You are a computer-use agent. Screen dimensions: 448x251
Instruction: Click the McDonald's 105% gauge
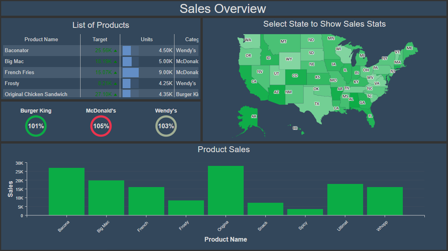click(x=101, y=126)
